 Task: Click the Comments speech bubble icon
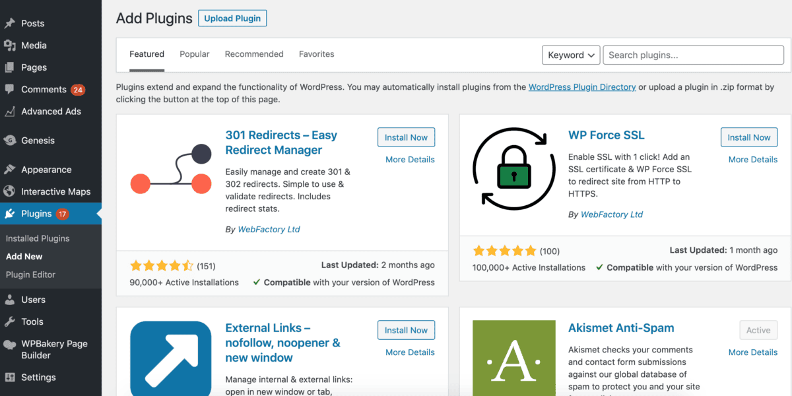tap(10, 89)
